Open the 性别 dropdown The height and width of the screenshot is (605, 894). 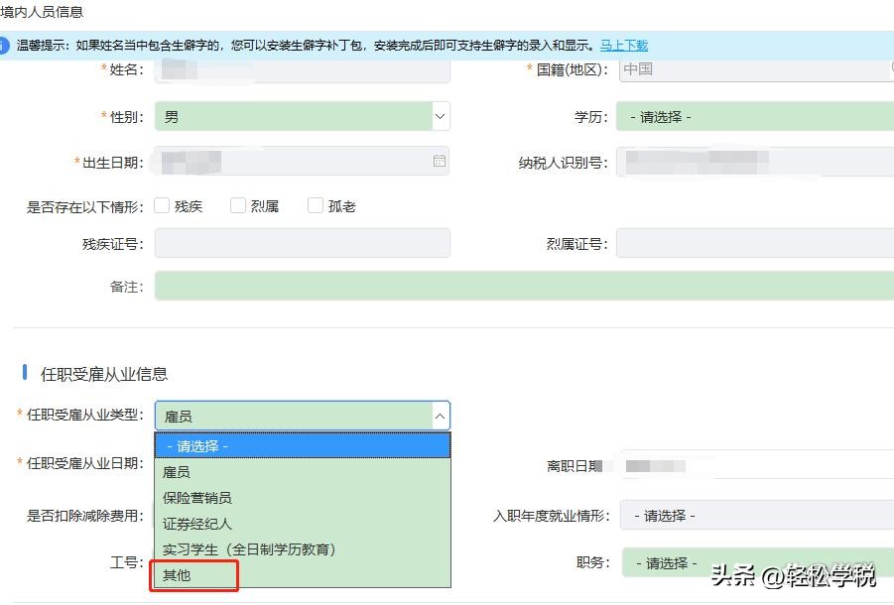[439, 116]
